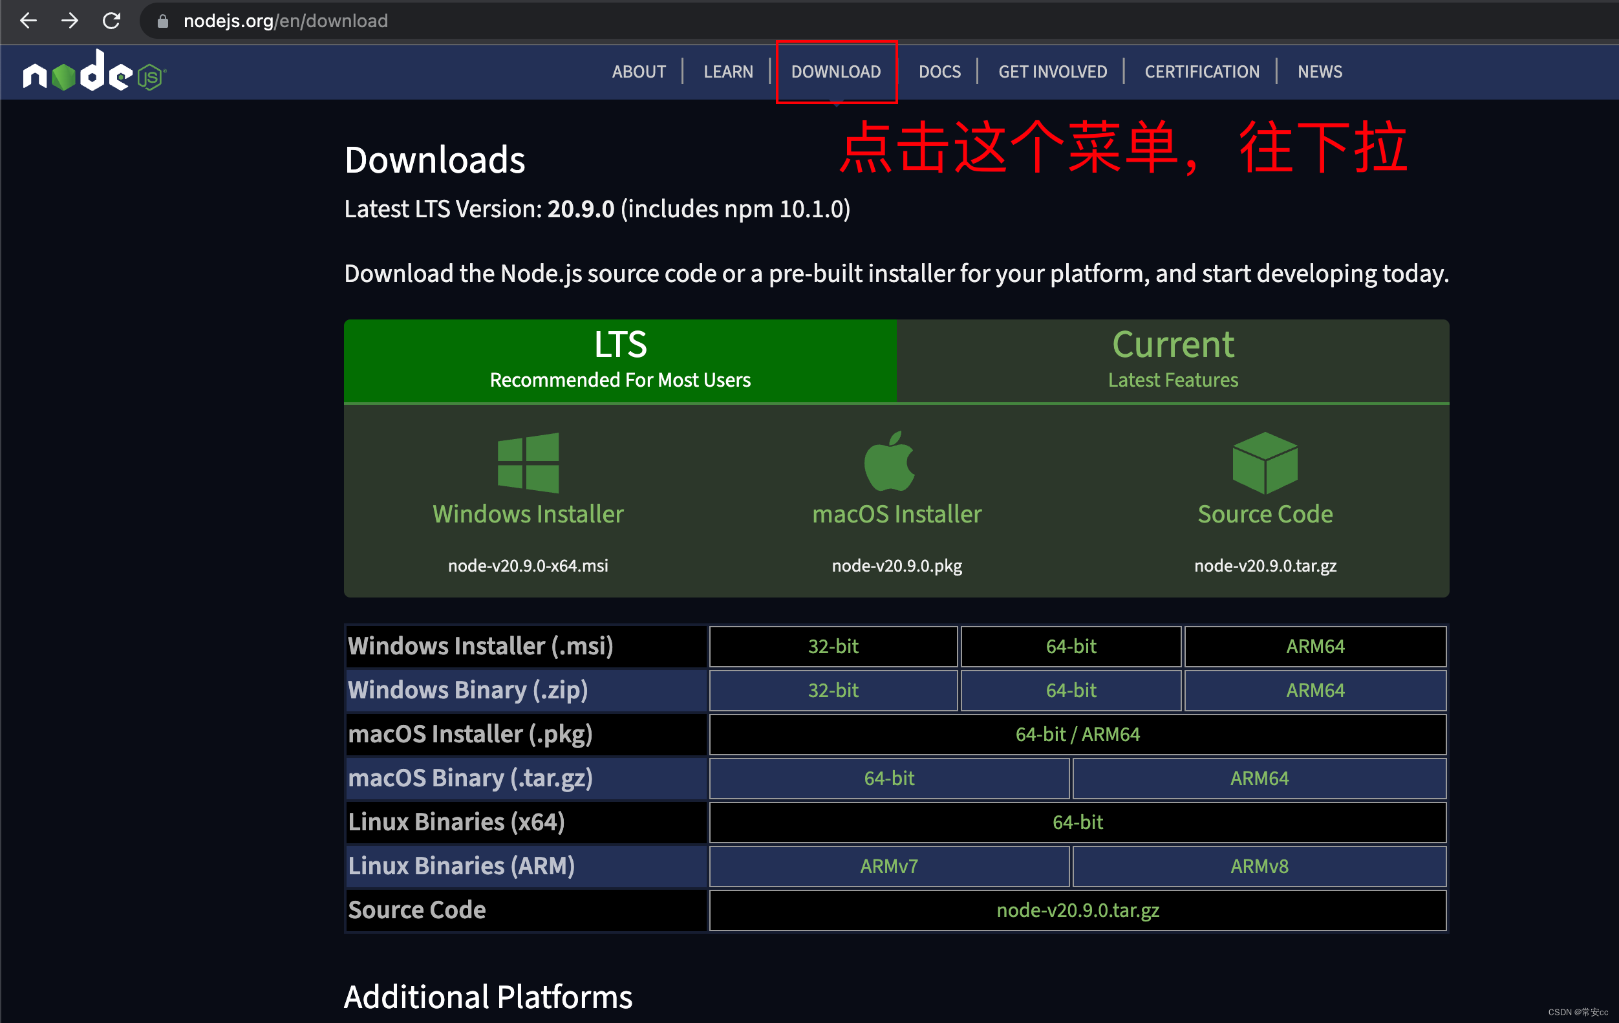Download the Windows Installer 32-bit msi
1619x1023 pixels.
pos(833,647)
